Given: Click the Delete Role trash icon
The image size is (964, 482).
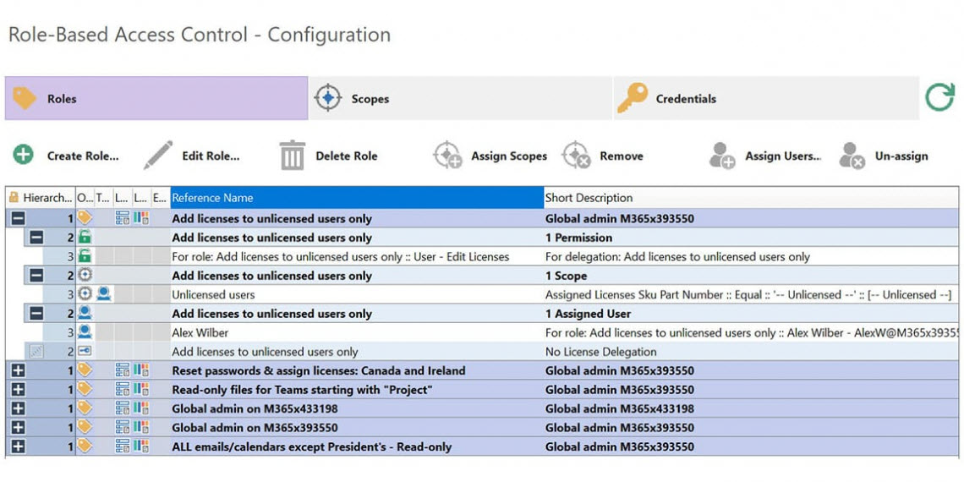Looking at the screenshot, I should tap(292, 156).
